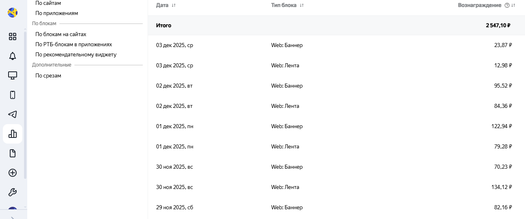Open the По приложениям report
This screenshot has height=219, width=525.
pos(57,13)
